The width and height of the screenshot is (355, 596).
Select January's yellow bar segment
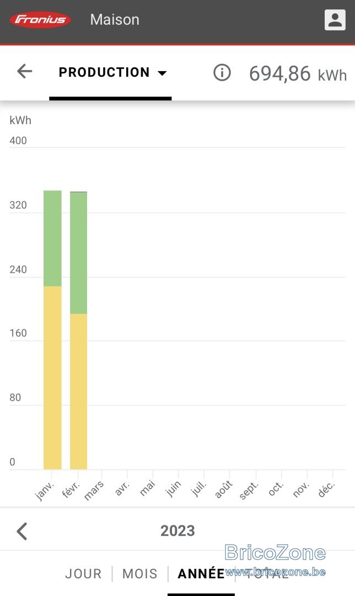pos(52,378)
